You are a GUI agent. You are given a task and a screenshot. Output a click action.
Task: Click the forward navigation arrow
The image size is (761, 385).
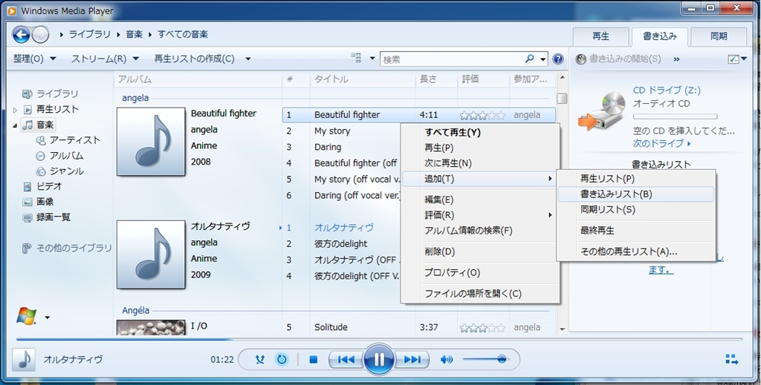coord(40,34)
